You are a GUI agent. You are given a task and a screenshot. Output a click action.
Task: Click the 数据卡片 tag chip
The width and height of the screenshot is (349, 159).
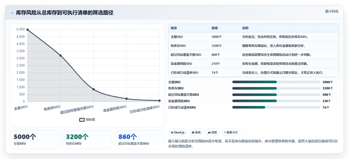pos(231,132)
